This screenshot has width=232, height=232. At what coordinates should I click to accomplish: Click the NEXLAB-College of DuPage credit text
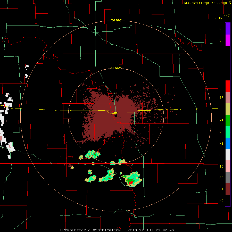click(x=206, y=3)
